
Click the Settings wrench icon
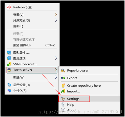63,99
